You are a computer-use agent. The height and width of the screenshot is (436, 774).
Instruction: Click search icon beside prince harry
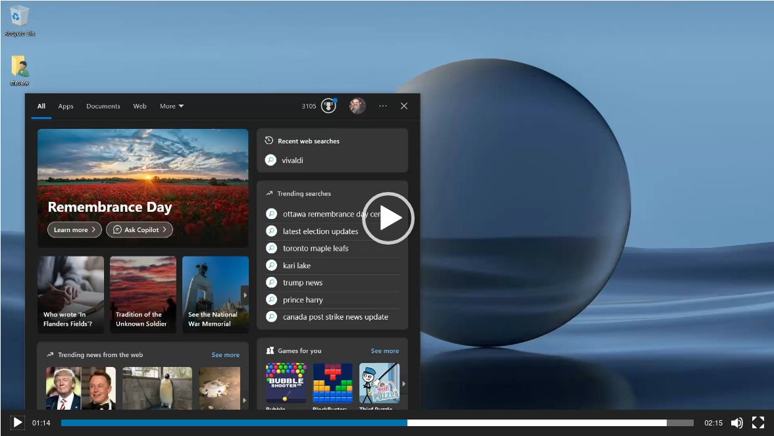271,299
